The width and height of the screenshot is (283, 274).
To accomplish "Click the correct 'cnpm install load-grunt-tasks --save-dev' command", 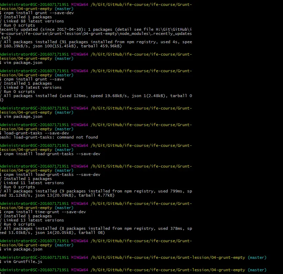I will pos(50,174).
